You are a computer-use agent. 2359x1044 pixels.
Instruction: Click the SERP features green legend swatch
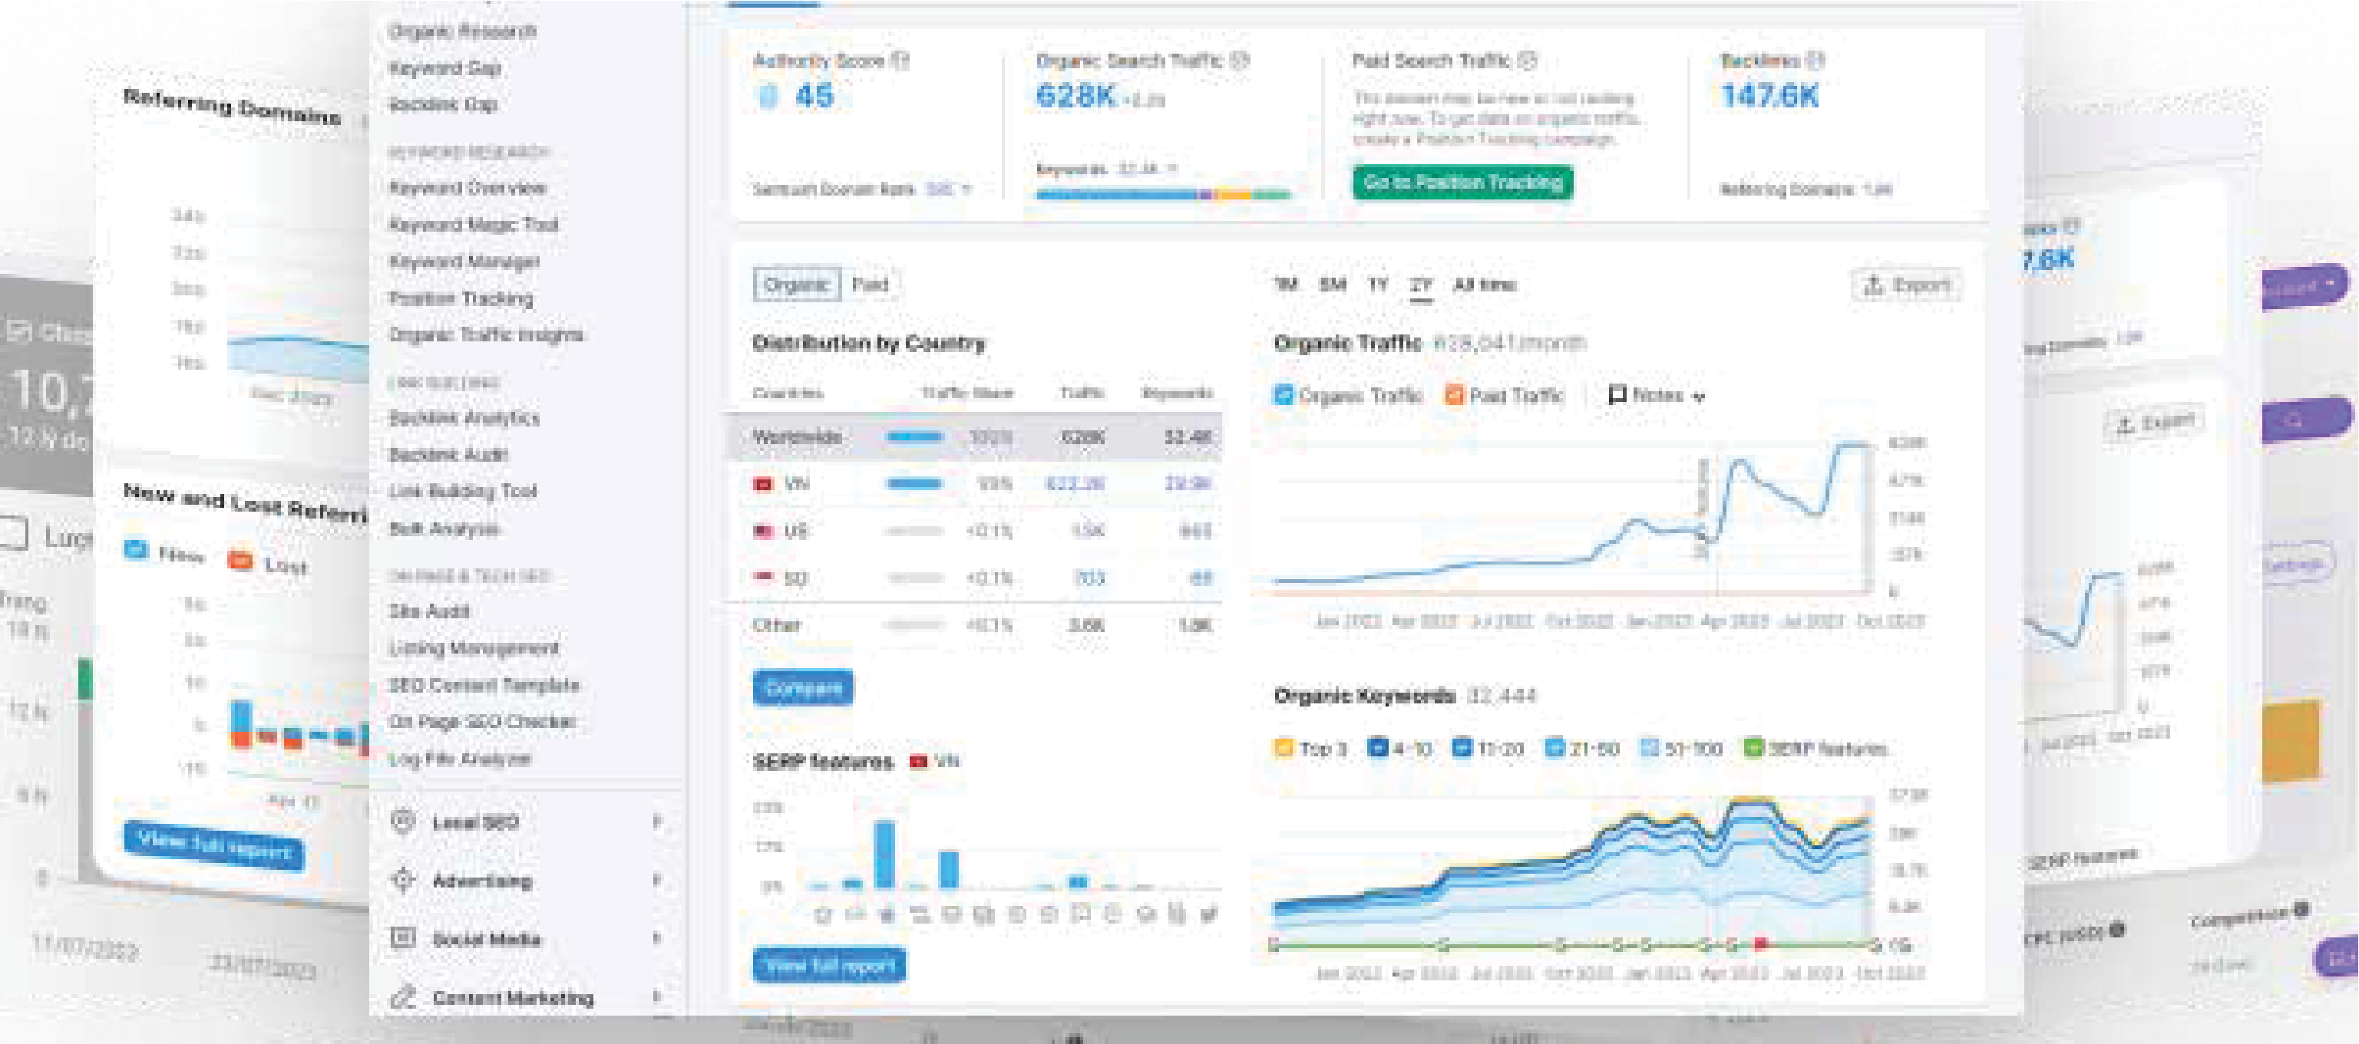(x=1753, y=749)
